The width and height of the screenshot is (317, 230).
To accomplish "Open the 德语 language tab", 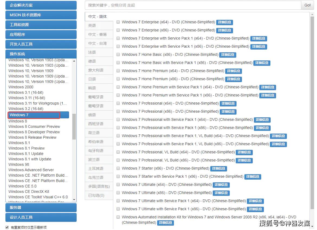I will (x=99, y=61).
